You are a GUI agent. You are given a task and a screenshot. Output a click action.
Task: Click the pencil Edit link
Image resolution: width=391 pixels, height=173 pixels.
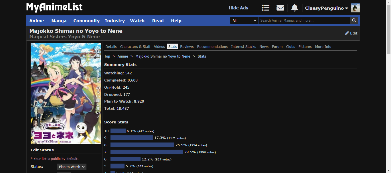coord(351,33)
